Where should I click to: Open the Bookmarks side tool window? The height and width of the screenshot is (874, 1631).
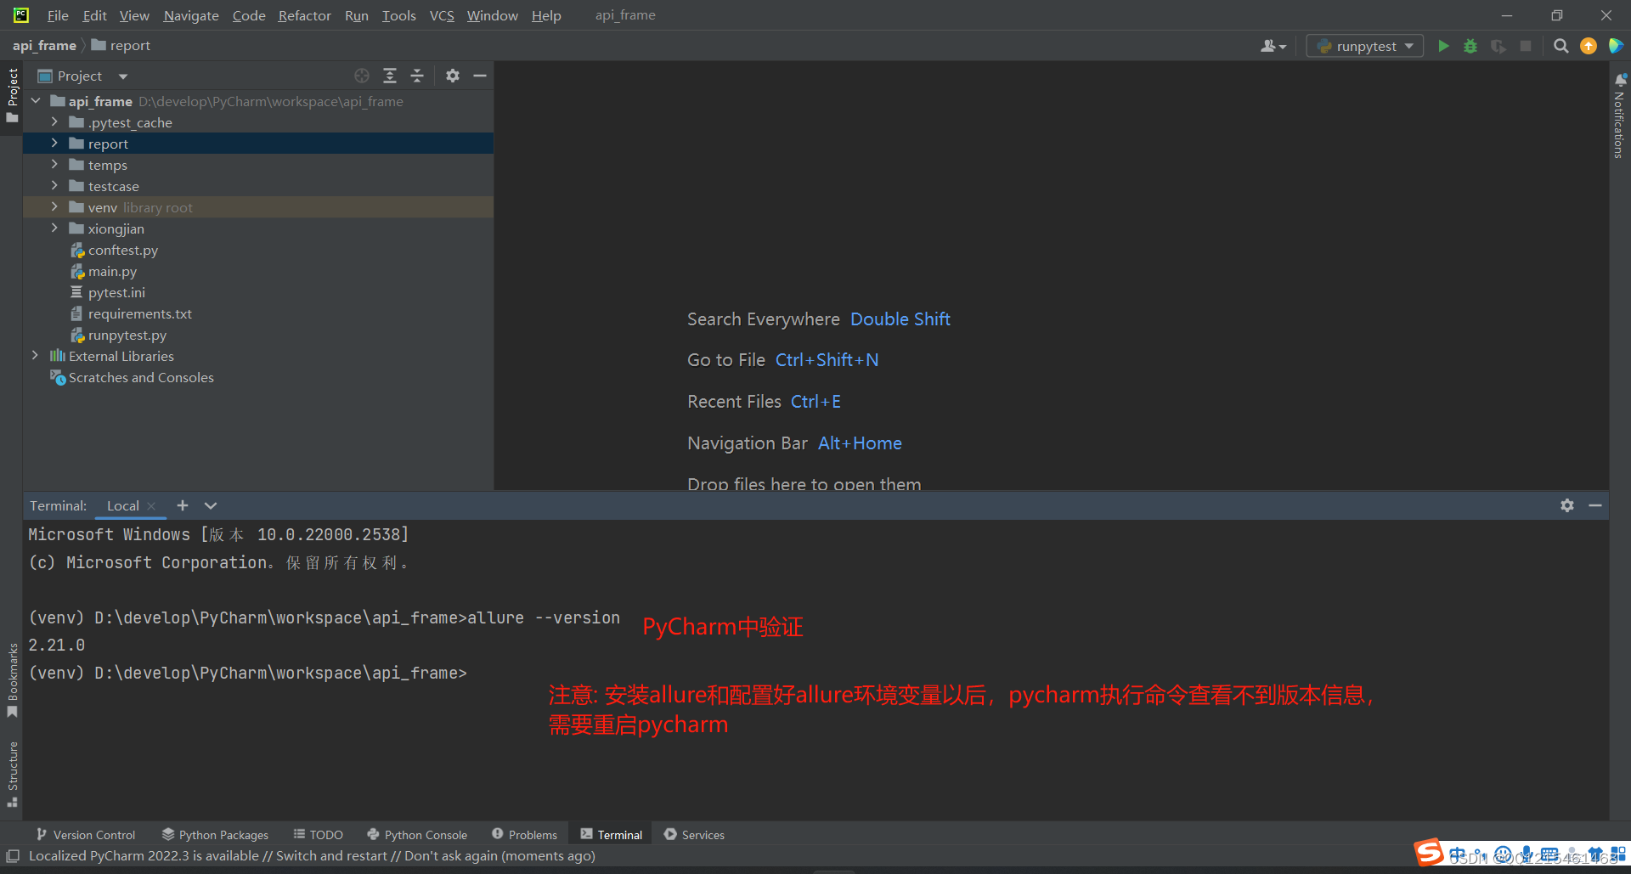point(12,679)
